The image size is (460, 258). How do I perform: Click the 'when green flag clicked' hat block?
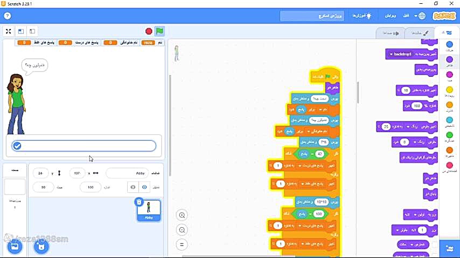click(325, 76)
